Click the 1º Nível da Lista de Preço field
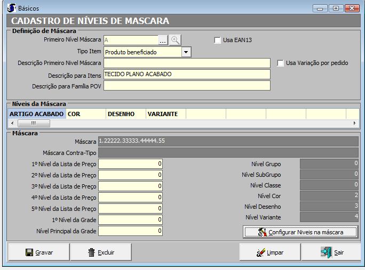This screenshot has width=365, height=270. click(x=131, y=164)
